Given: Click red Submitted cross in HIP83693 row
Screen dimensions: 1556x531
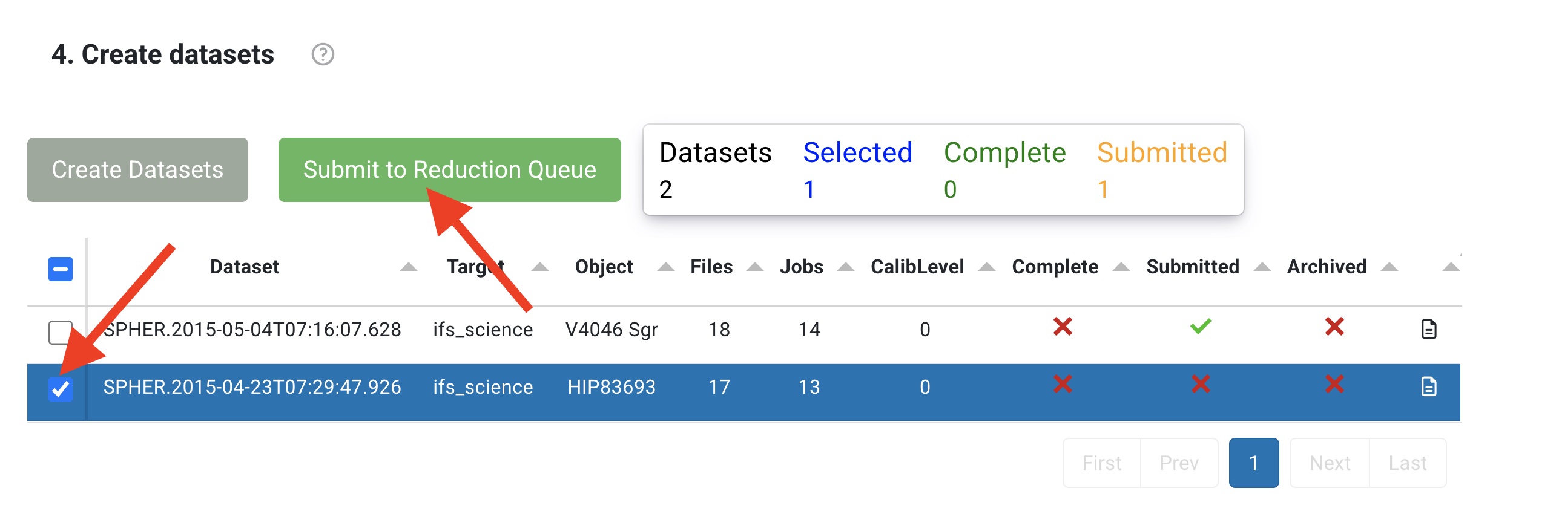Looking at the screenshot, I should click(x=1201, y=384).
